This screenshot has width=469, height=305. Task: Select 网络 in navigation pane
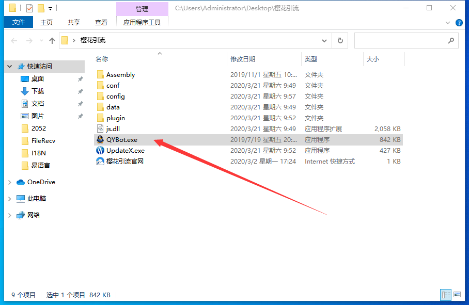pyautogui.click(x=34, y=215)
